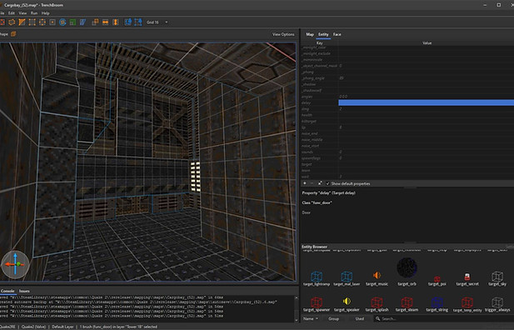Viewport: 514px width, 330px height.
Task: Switch to the Console tab
Action: [7, 291]
